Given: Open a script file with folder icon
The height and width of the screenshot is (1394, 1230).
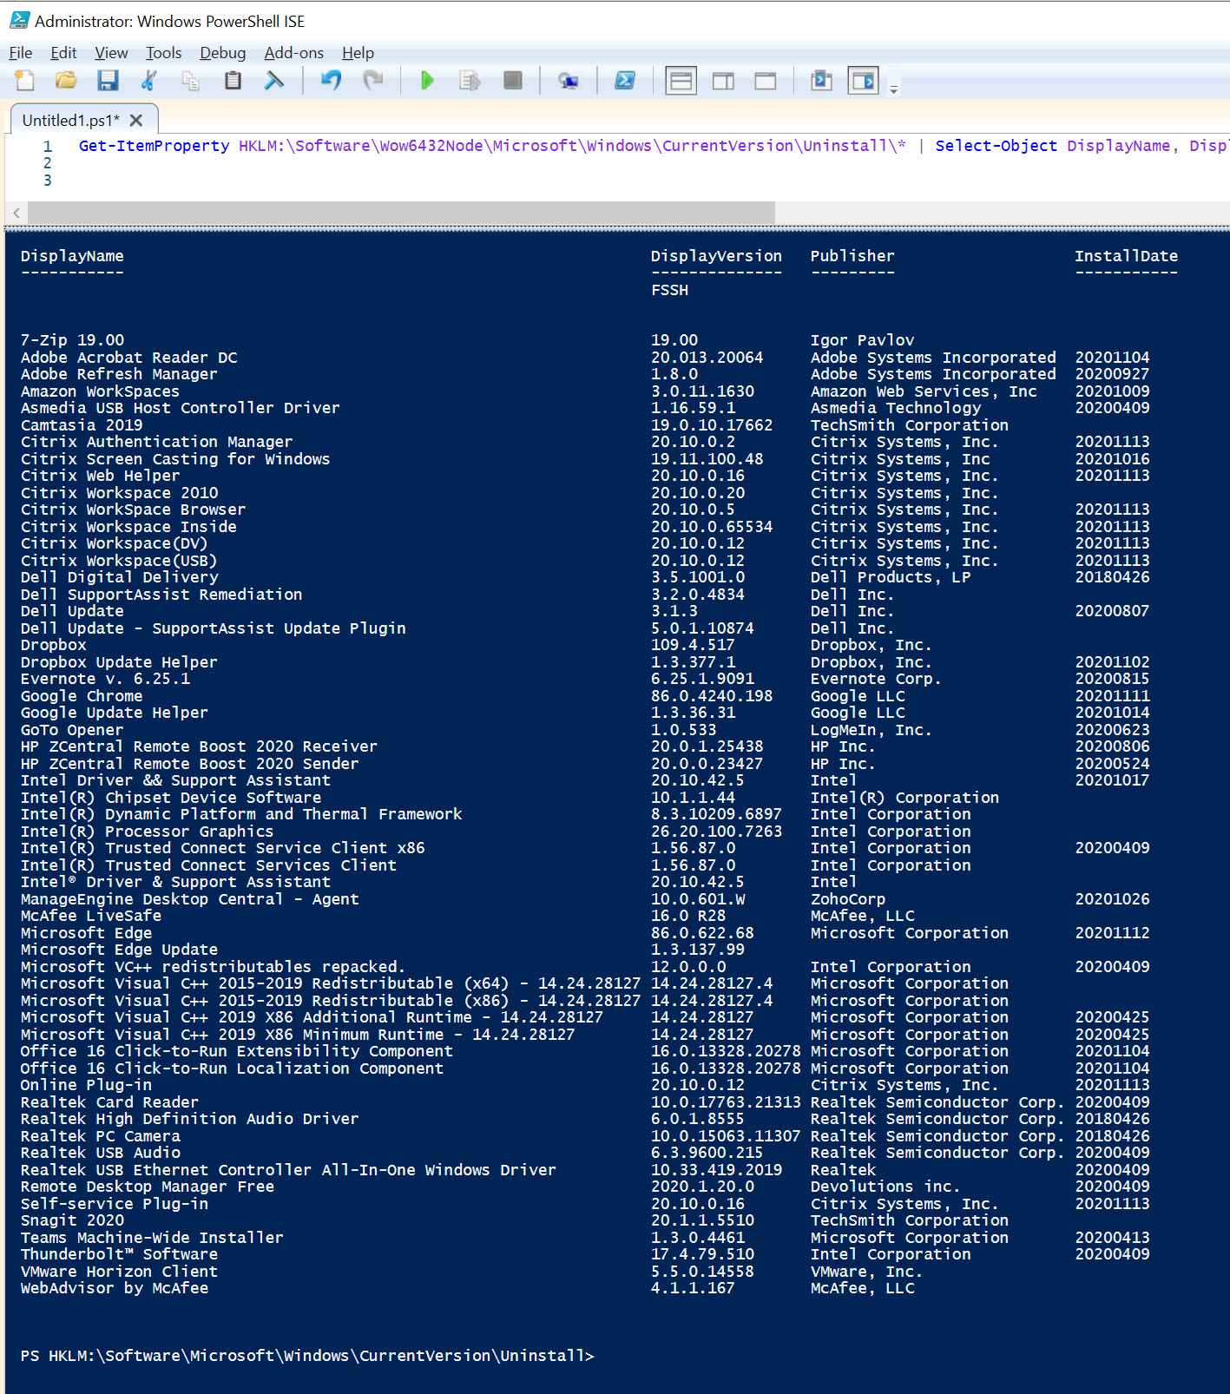Looking at the screenshot, I should [x=66, y=81].
